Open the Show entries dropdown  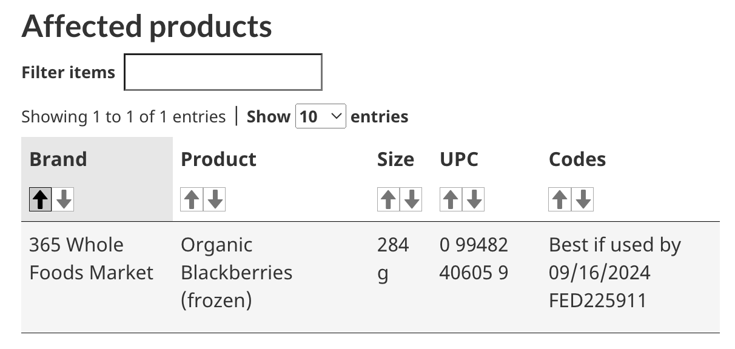[320, 116]
